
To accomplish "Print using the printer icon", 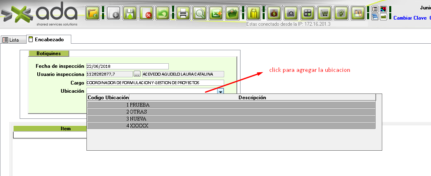I will pyautogui.click(x=183, y=13).
